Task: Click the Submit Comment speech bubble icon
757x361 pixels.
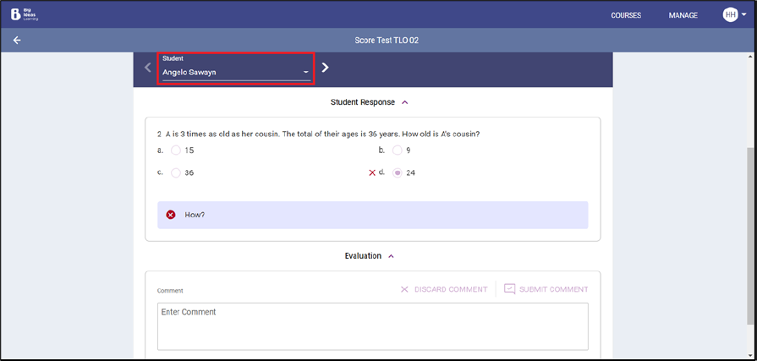Action: 509,289
